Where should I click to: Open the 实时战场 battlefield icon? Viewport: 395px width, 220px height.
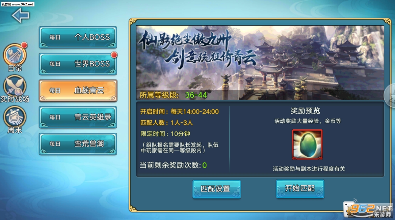(15, 86)
